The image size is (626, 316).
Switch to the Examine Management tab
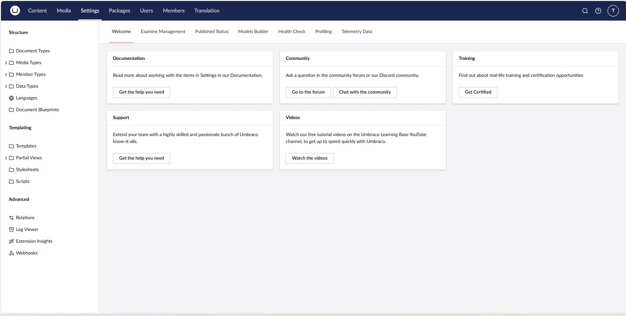tap(163, 31)
